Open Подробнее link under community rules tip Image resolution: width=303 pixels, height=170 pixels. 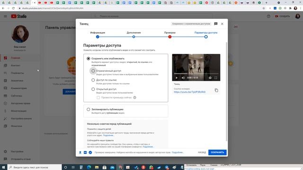(x=148, y=147)
